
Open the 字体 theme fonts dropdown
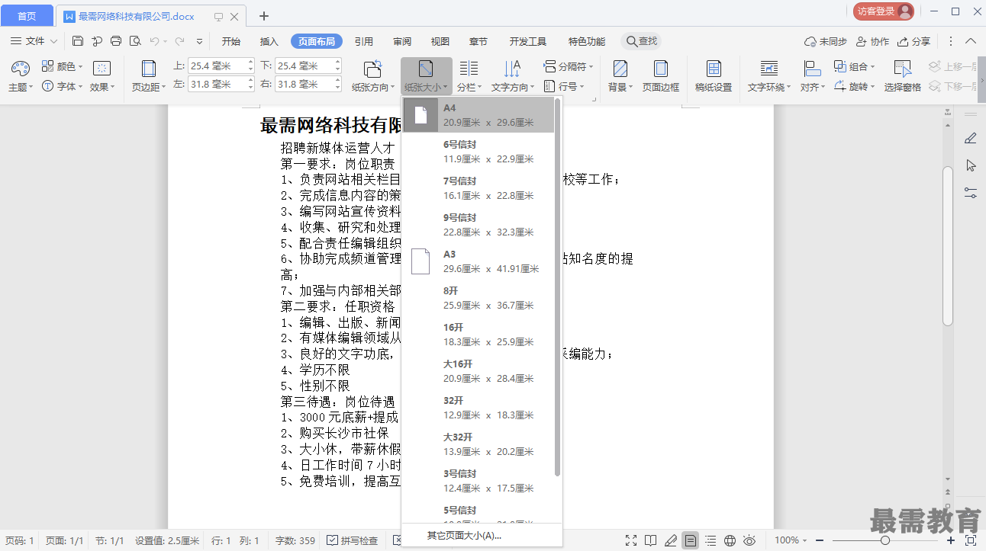click(62, 86)
